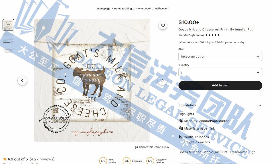This screenshot has height=164, width=271.
Task: Open Home & Living breadcrumb
Action: [x=123, y=9]
